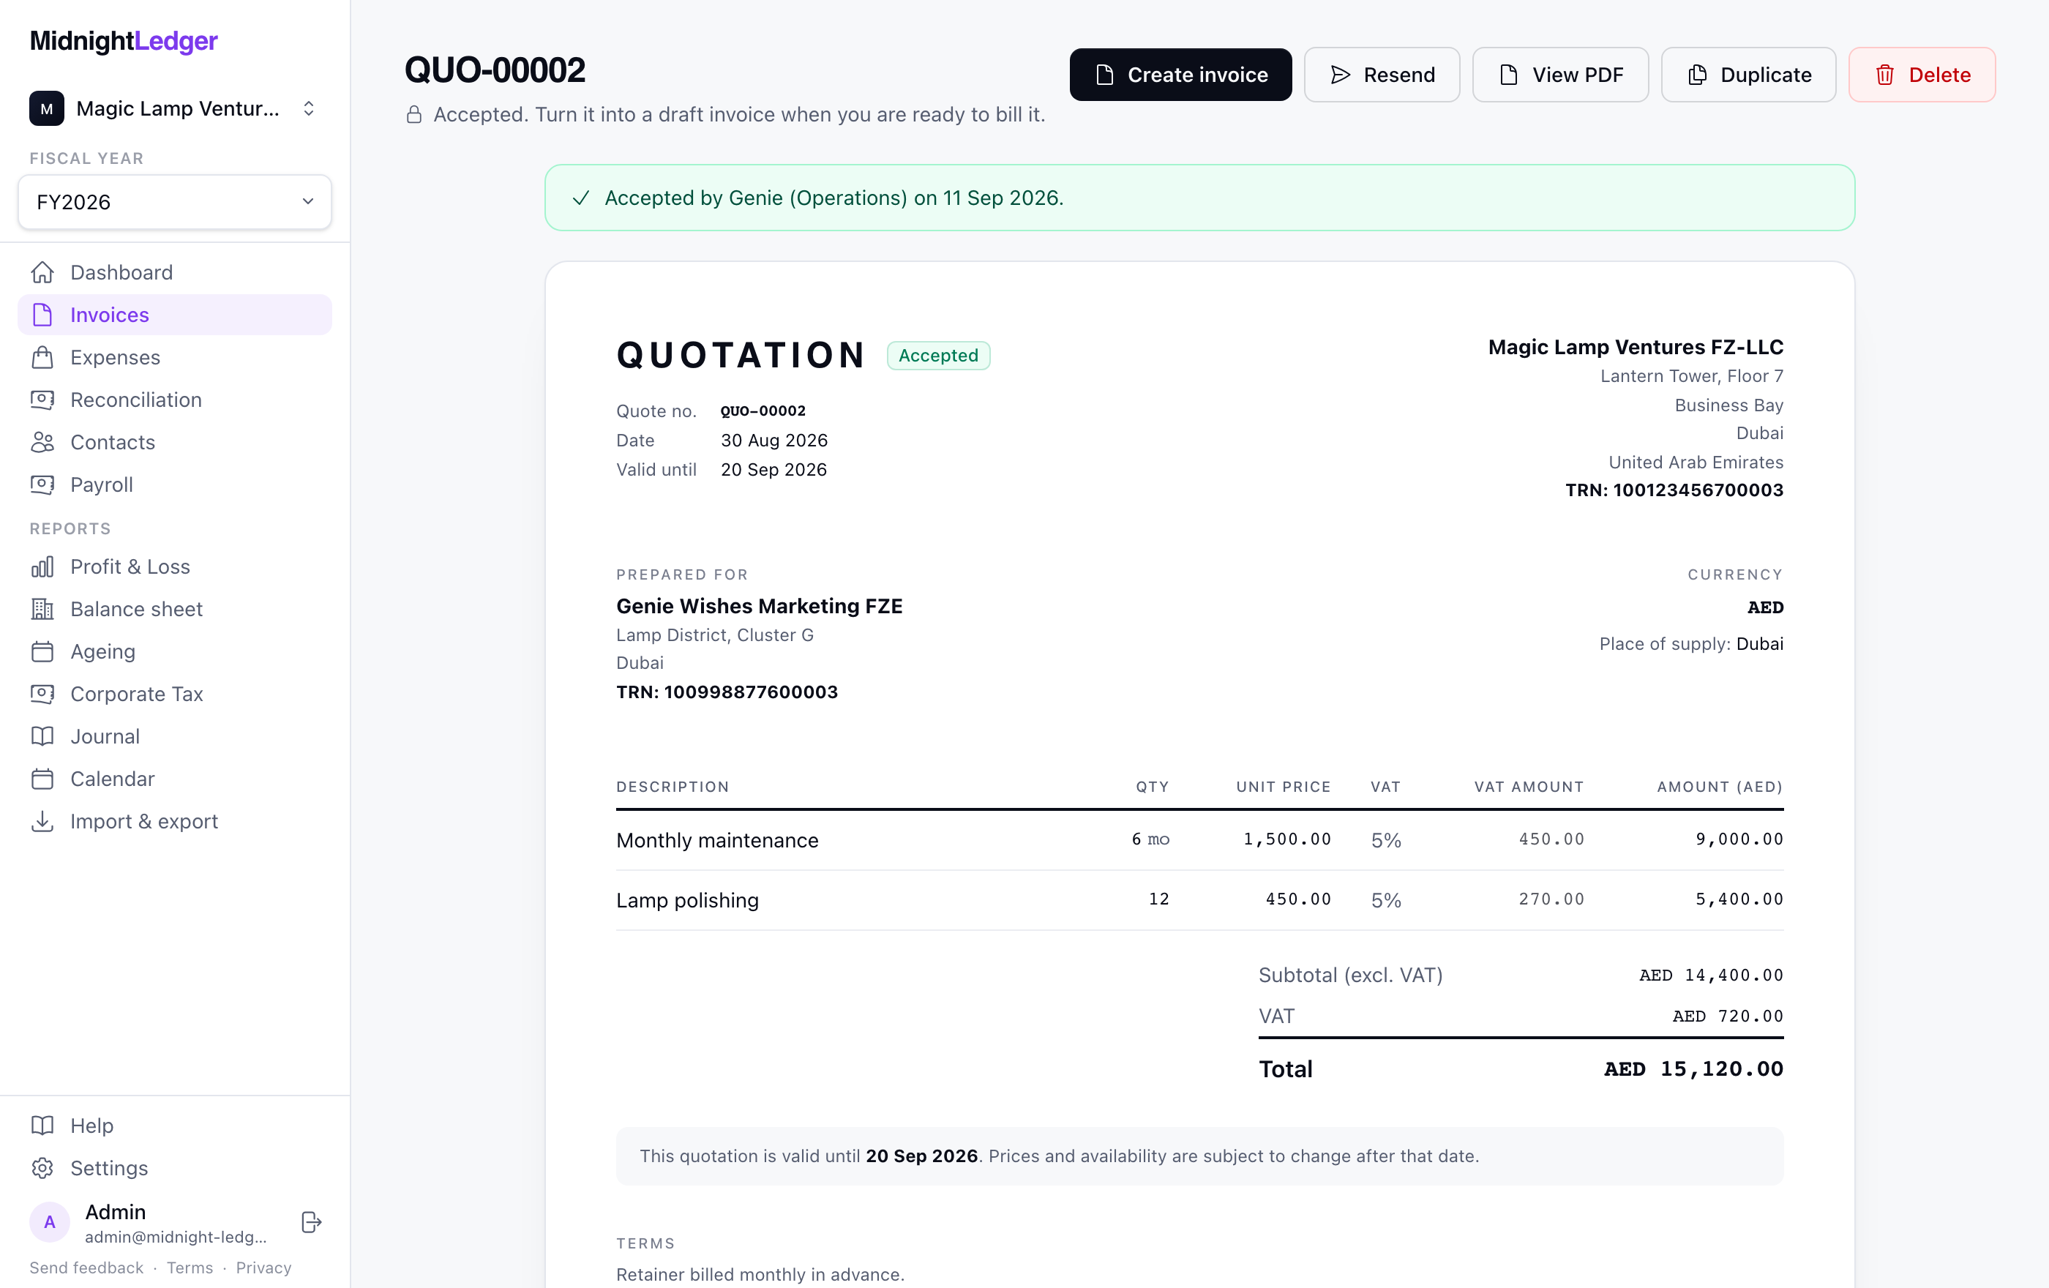Select the Lamp polishing description
Image resolution: width=2049 pixels, height=1288 pixels.
[x=688, y=900]
